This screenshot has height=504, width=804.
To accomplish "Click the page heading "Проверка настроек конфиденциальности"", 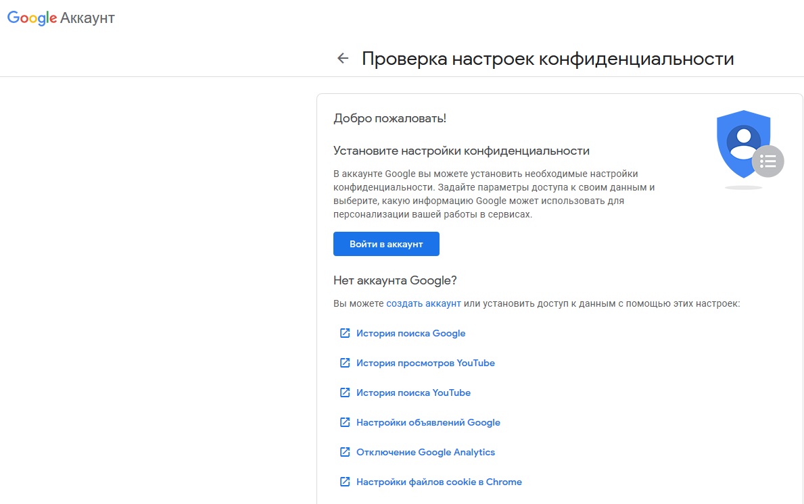I will click(x=548, y=58).
